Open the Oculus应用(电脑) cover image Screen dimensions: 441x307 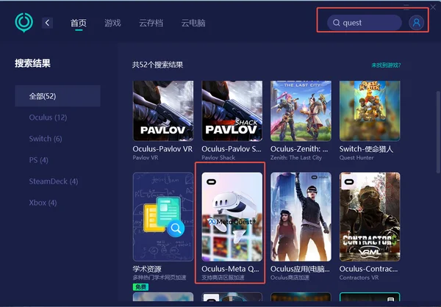(x=301, y=217)
